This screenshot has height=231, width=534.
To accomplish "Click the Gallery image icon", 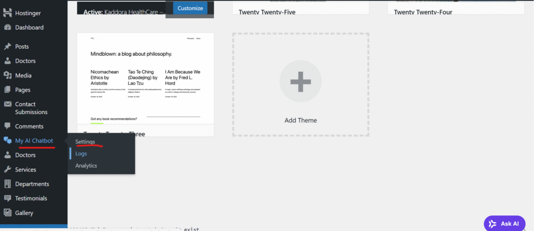I will 7,213.
